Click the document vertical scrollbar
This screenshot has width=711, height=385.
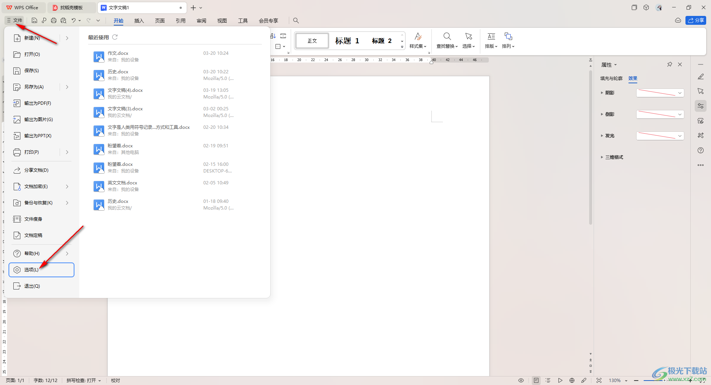[x=590, y=148]
